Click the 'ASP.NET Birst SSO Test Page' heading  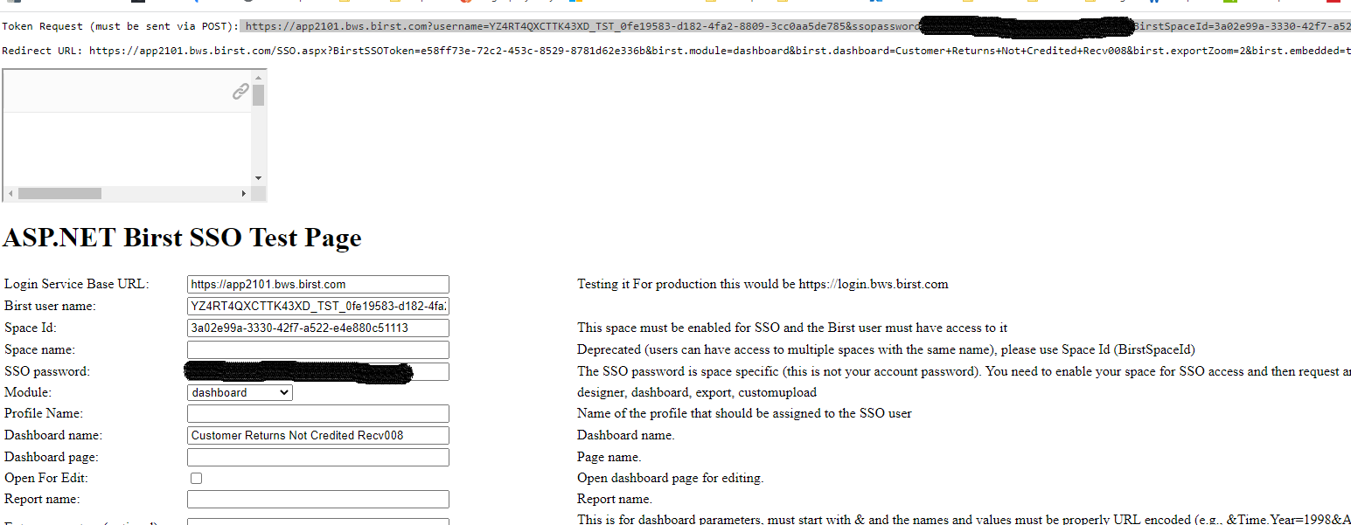point(182,238)
